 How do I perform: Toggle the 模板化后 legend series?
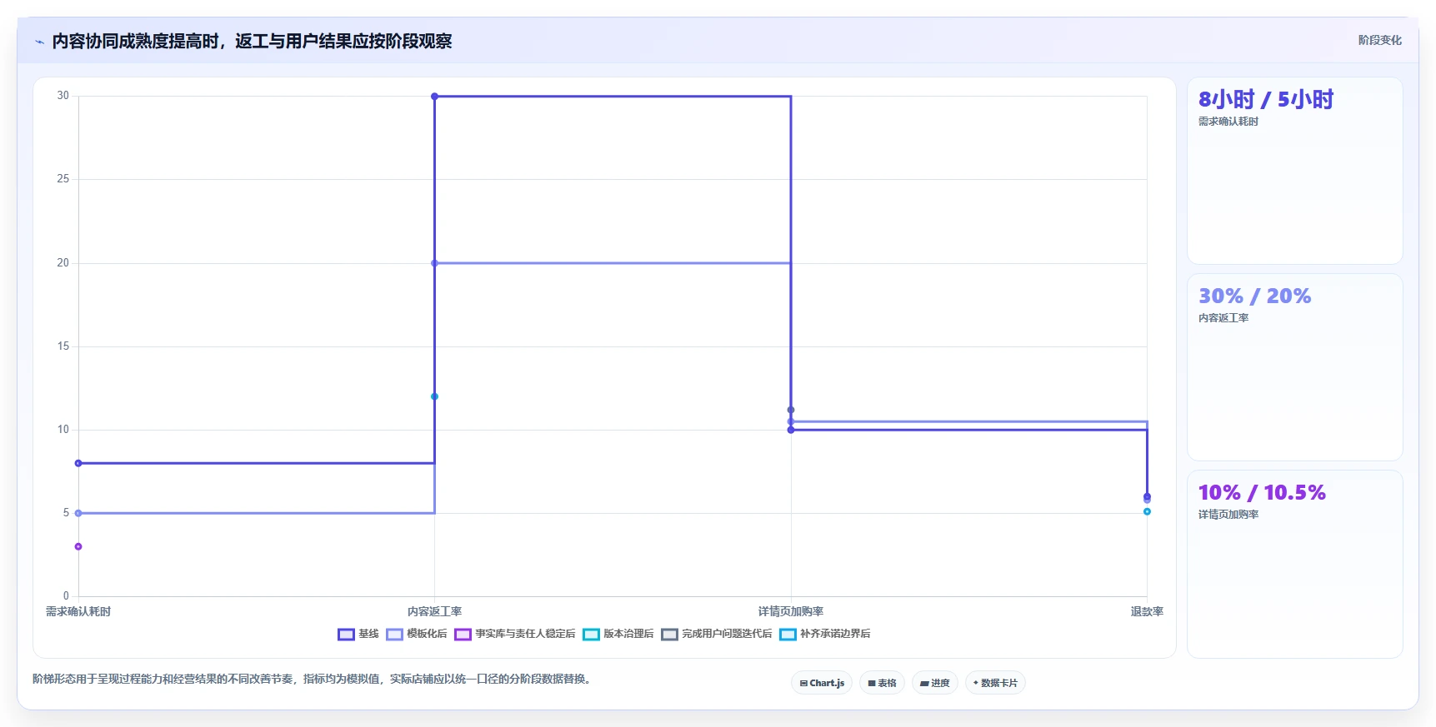coord(417,634)
